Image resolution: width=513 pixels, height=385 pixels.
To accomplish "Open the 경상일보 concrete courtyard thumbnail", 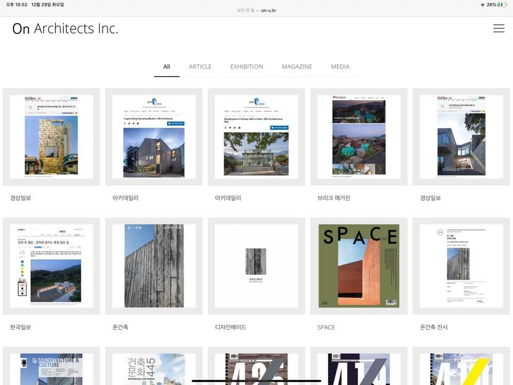I will [461, 136].
